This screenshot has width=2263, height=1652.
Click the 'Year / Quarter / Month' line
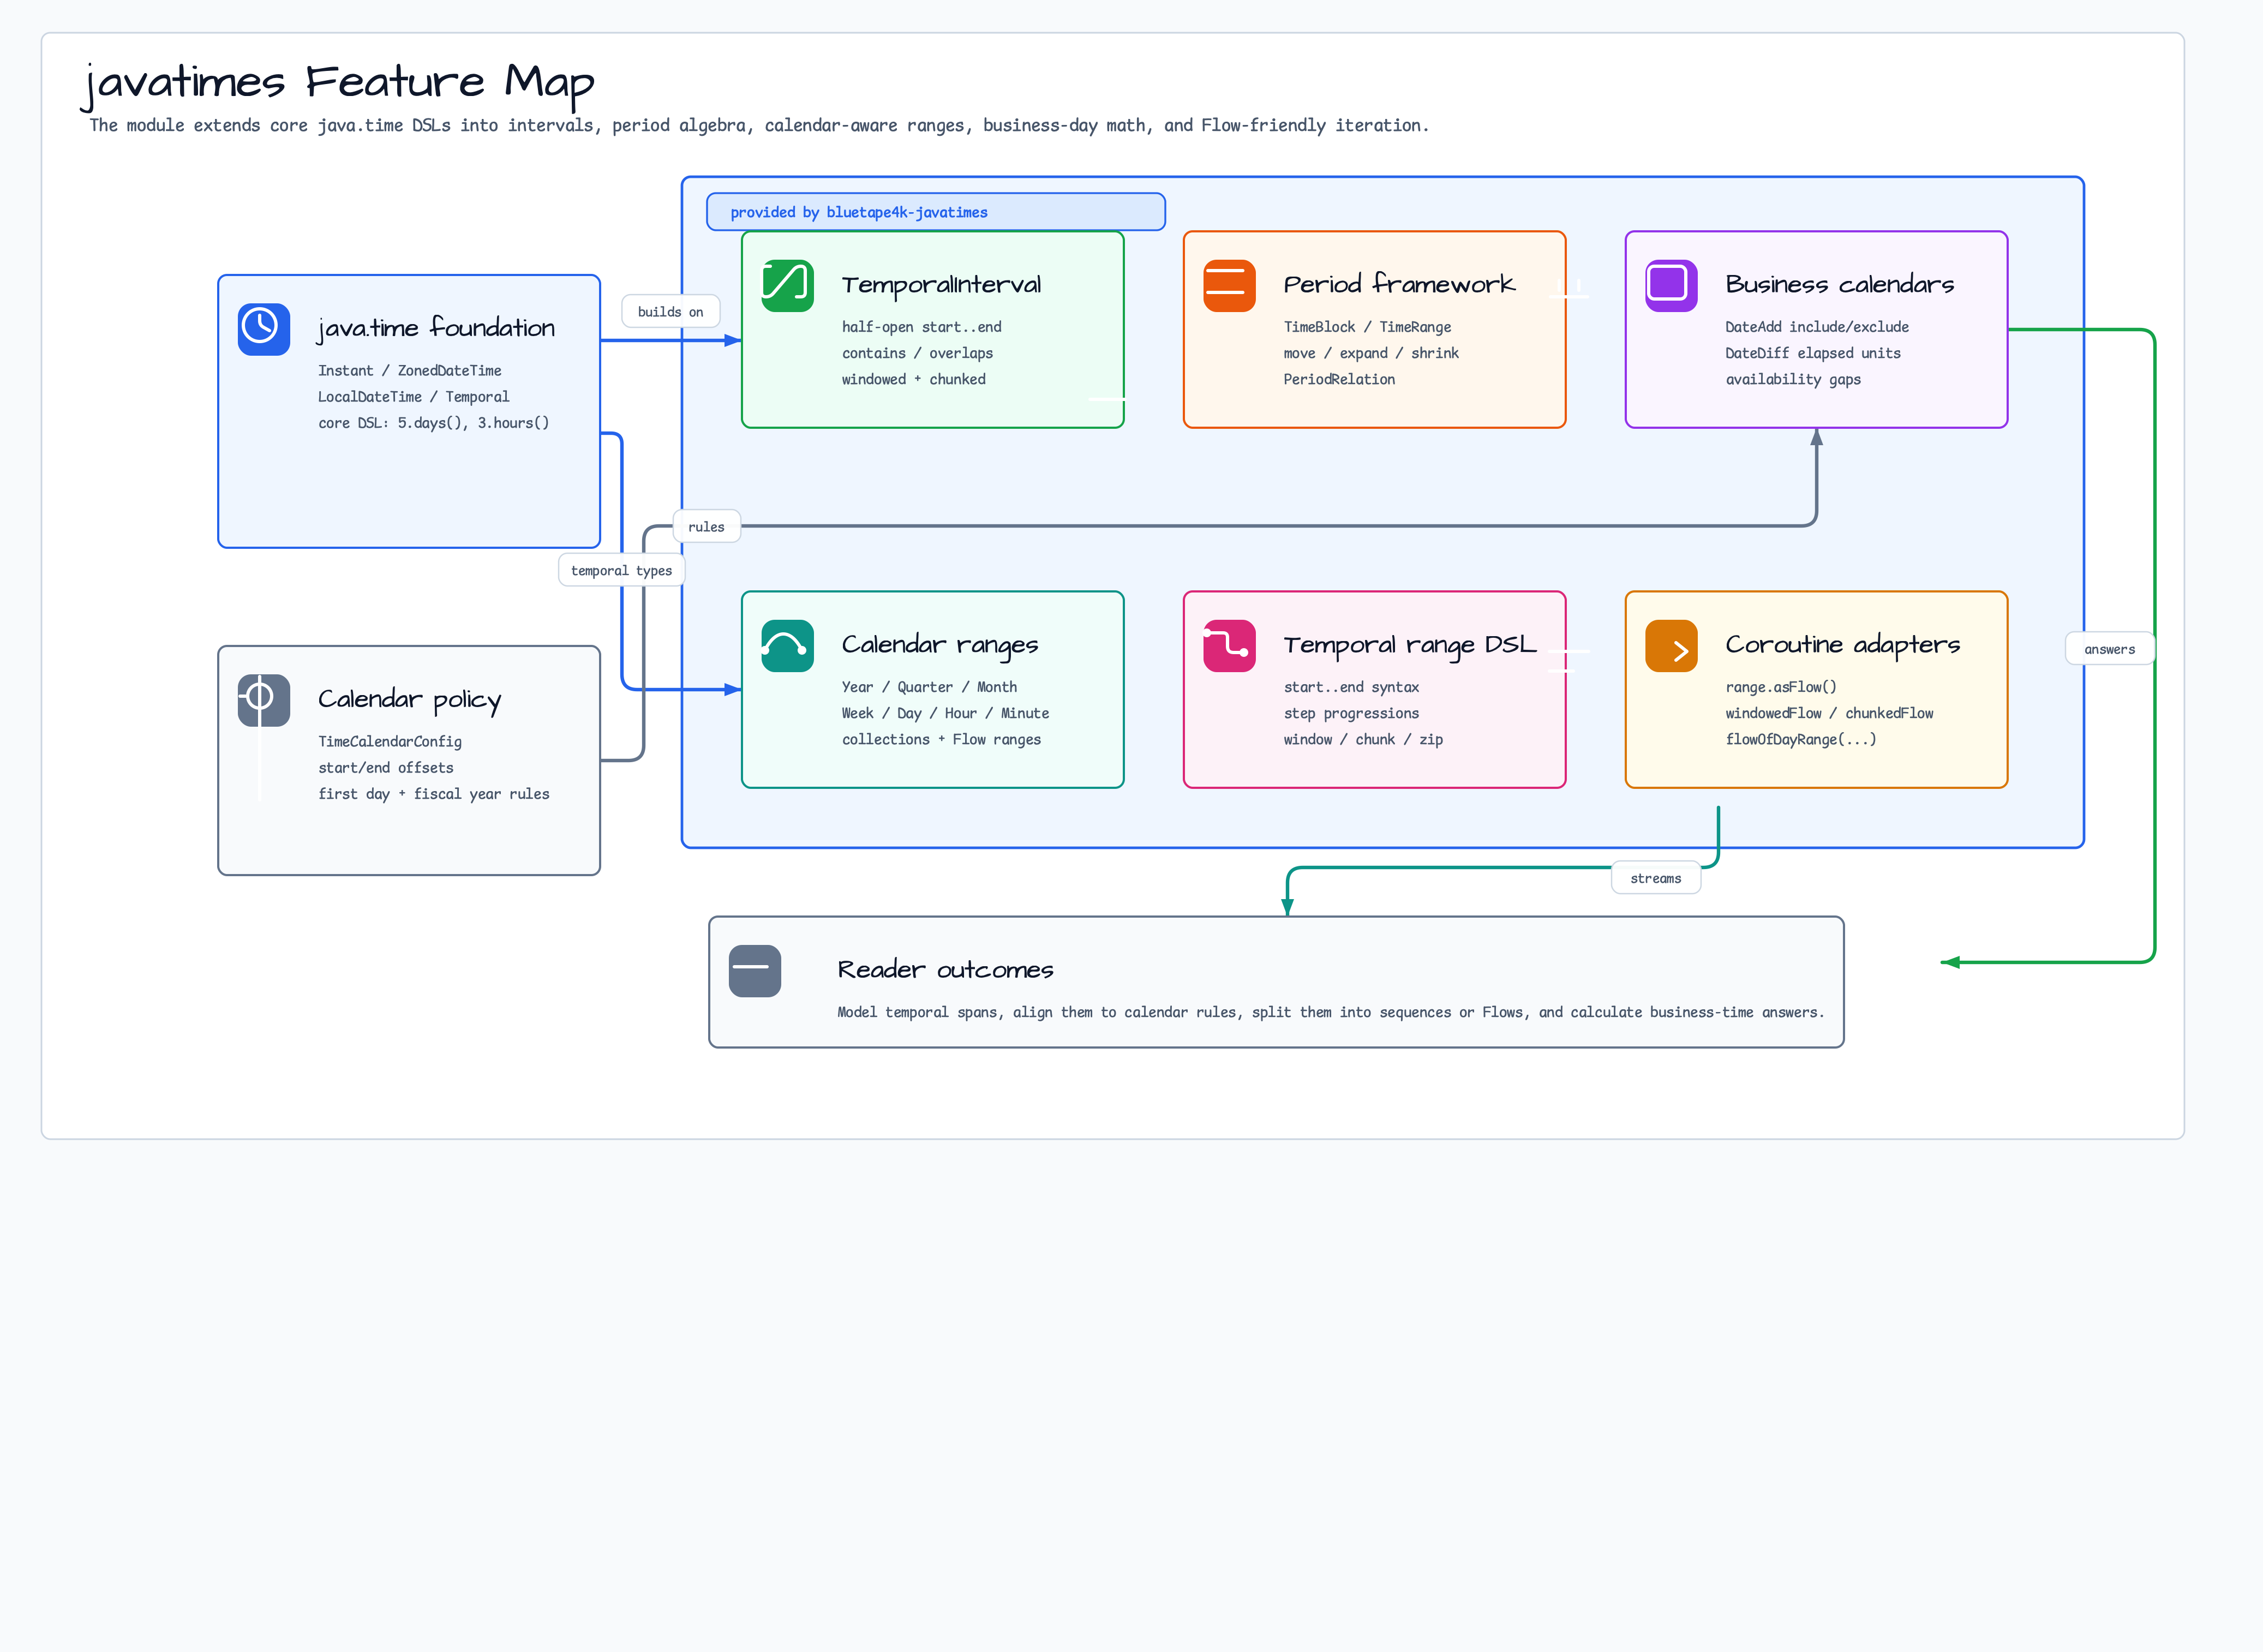(930, 687)
